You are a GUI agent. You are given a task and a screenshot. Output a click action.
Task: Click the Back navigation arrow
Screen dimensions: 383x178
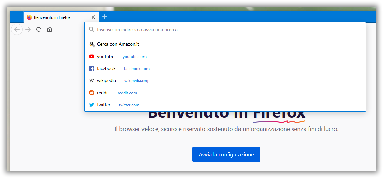pyautogui.click(x=17, y=30)
